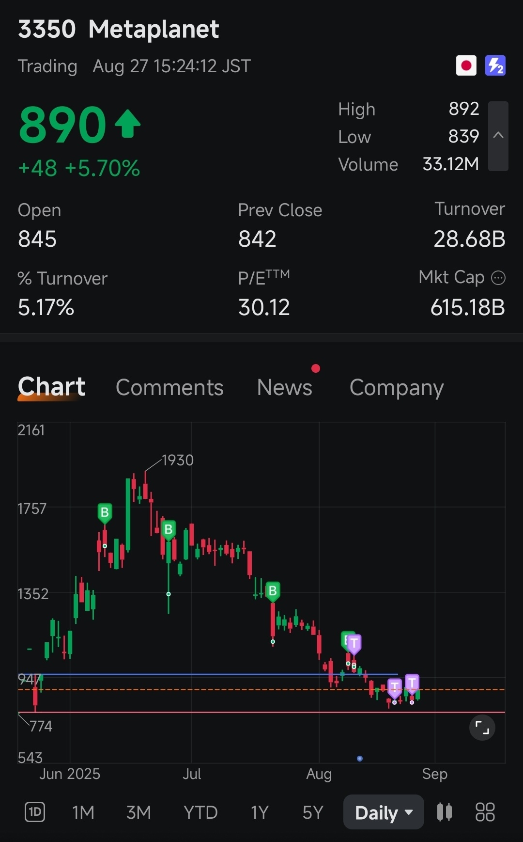Tap the Trading Aug 27 15:24:12 JST status

[134, 66]
